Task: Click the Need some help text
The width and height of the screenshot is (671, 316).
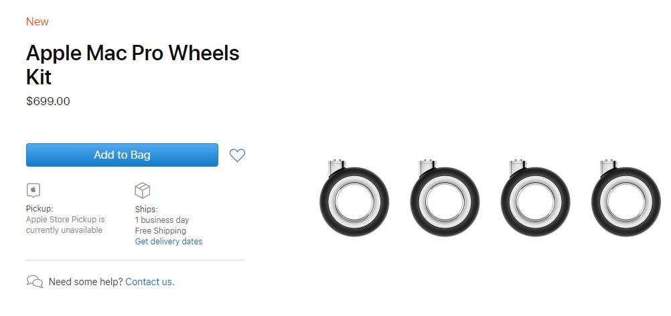Action: pos(86,282)
